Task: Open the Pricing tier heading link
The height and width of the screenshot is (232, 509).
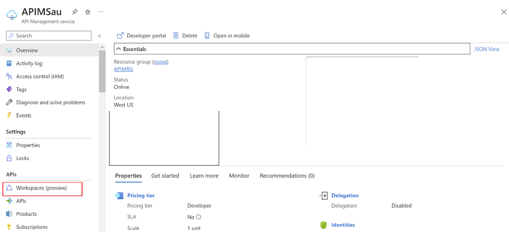Action: [141, 196]
